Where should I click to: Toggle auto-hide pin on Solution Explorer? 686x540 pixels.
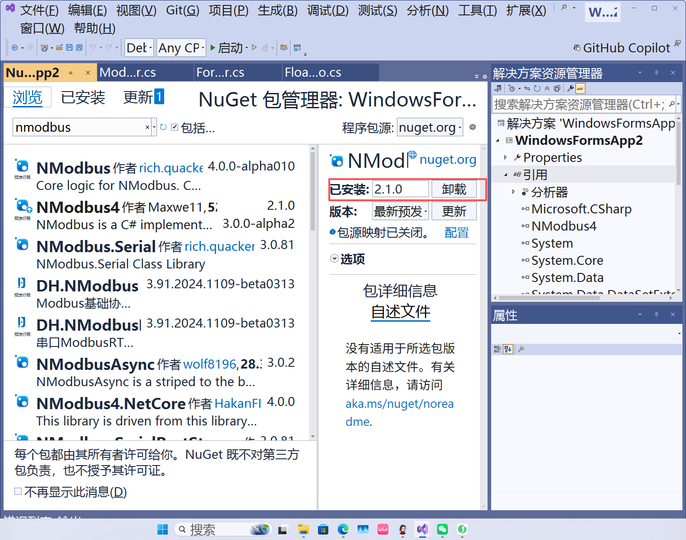656,73
